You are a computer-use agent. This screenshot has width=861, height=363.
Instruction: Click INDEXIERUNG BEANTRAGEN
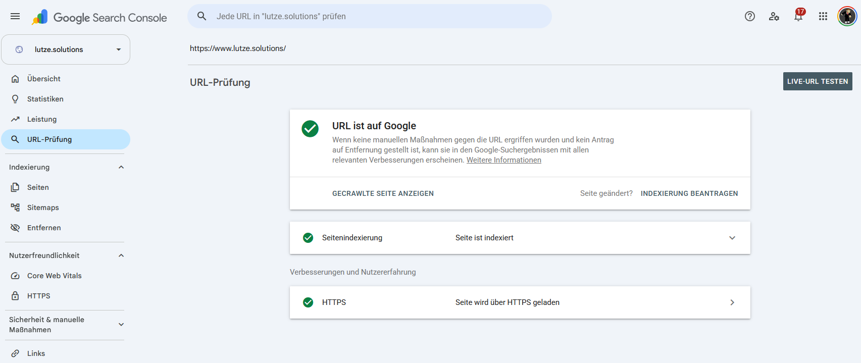click(x=689, y=193)
